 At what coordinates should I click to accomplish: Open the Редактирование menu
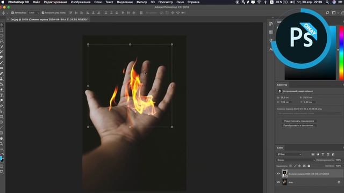coord(55,2)
